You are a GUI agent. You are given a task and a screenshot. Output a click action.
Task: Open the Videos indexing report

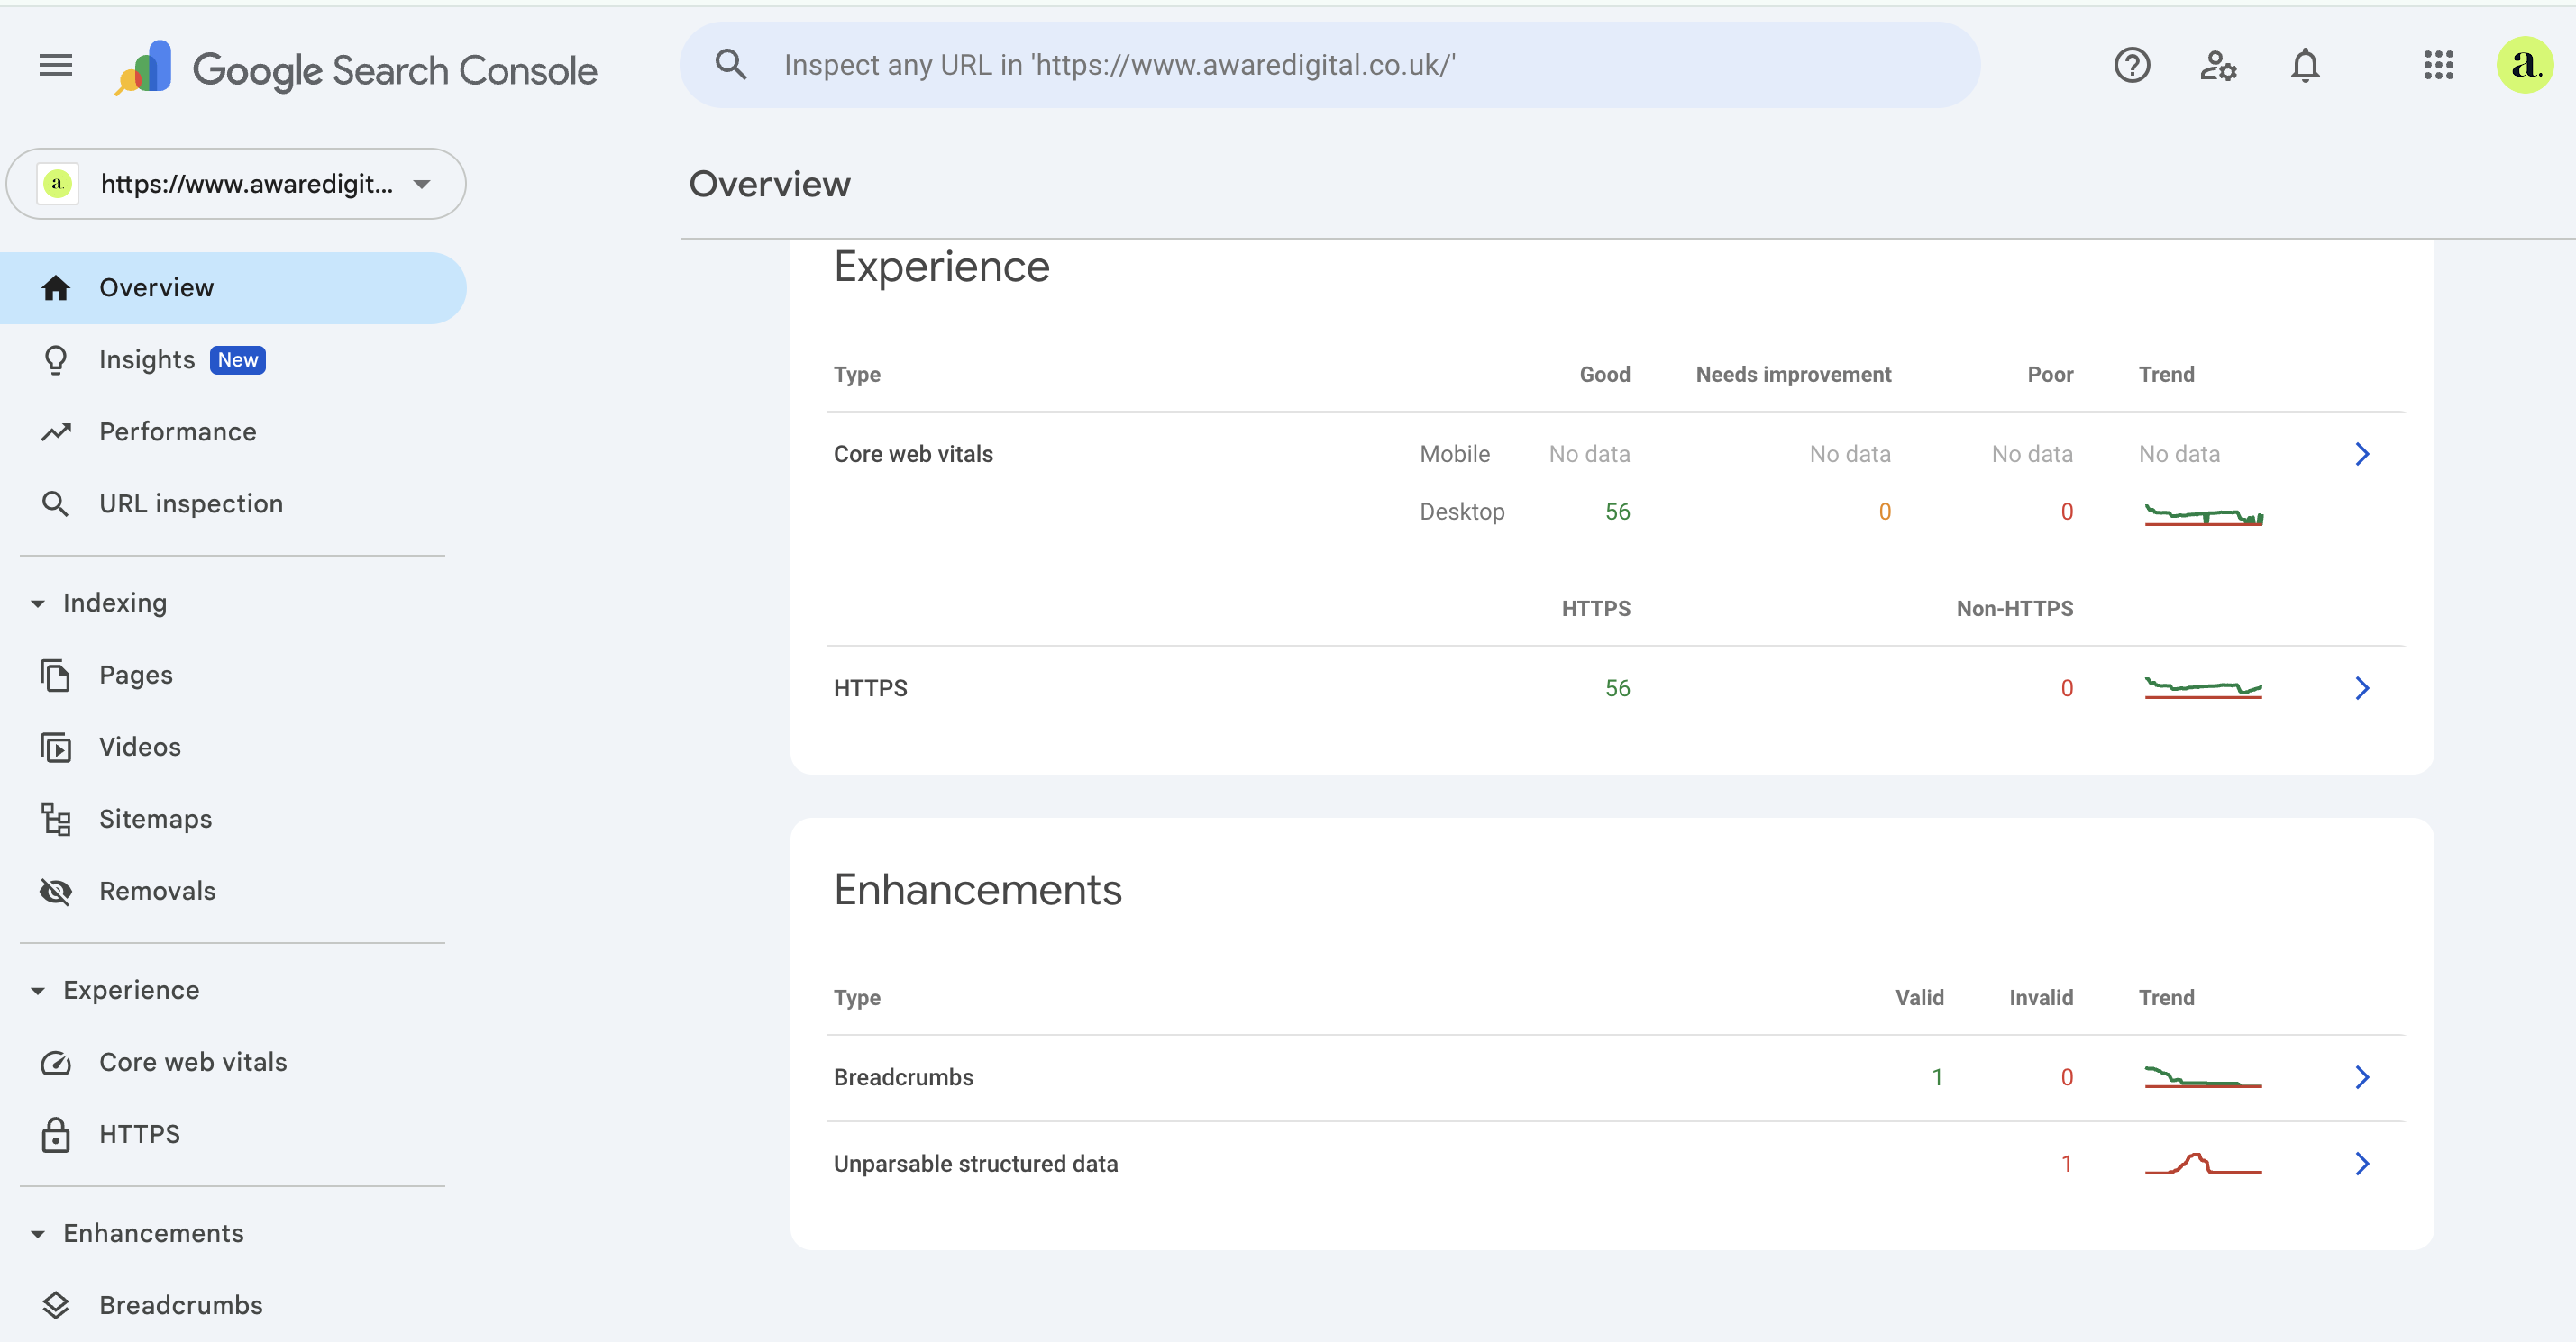point(233,748)
